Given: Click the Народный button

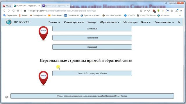Looking at the screenshot, I should tap(92, 47).
